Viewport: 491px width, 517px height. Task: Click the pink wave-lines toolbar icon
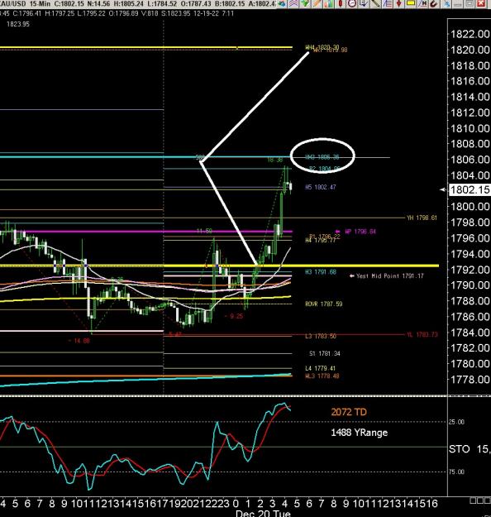point(293,3)
